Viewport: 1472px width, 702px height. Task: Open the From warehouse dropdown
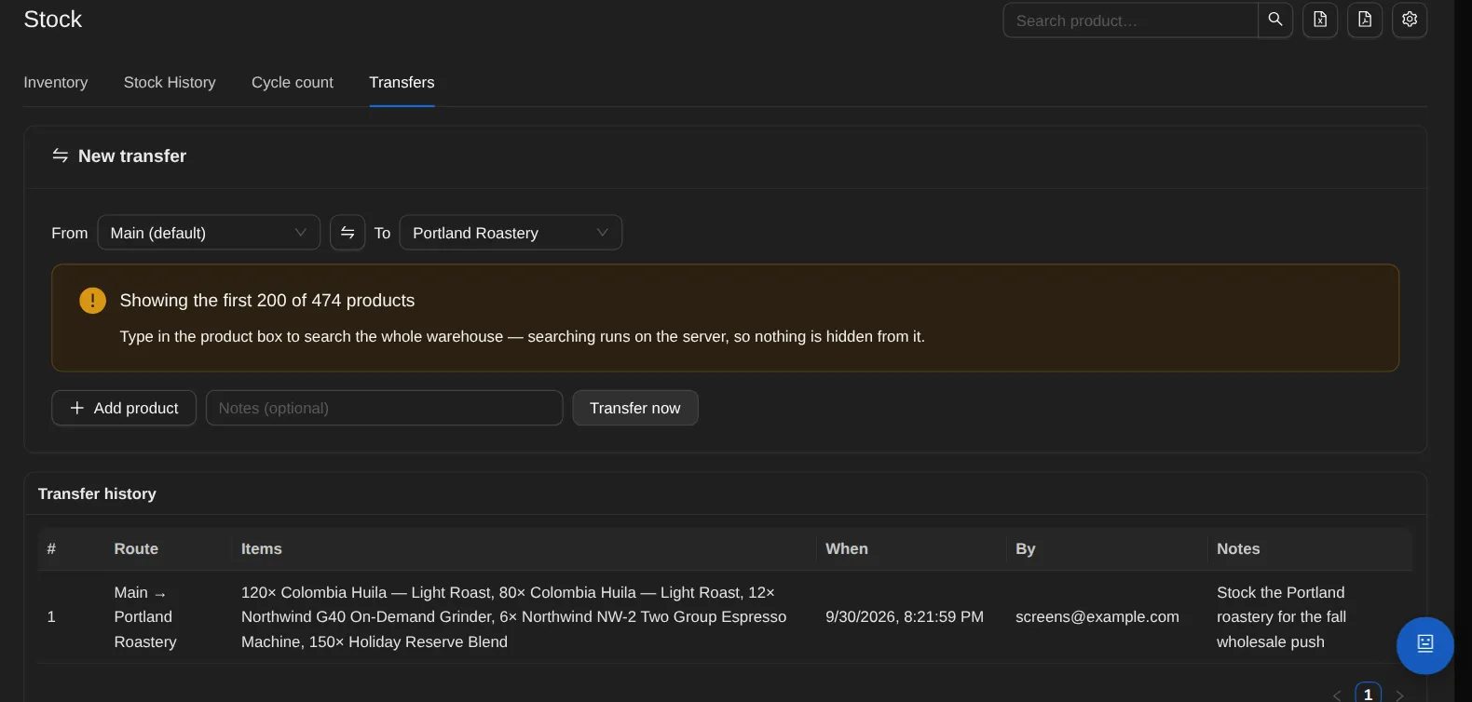coord(209,233)
